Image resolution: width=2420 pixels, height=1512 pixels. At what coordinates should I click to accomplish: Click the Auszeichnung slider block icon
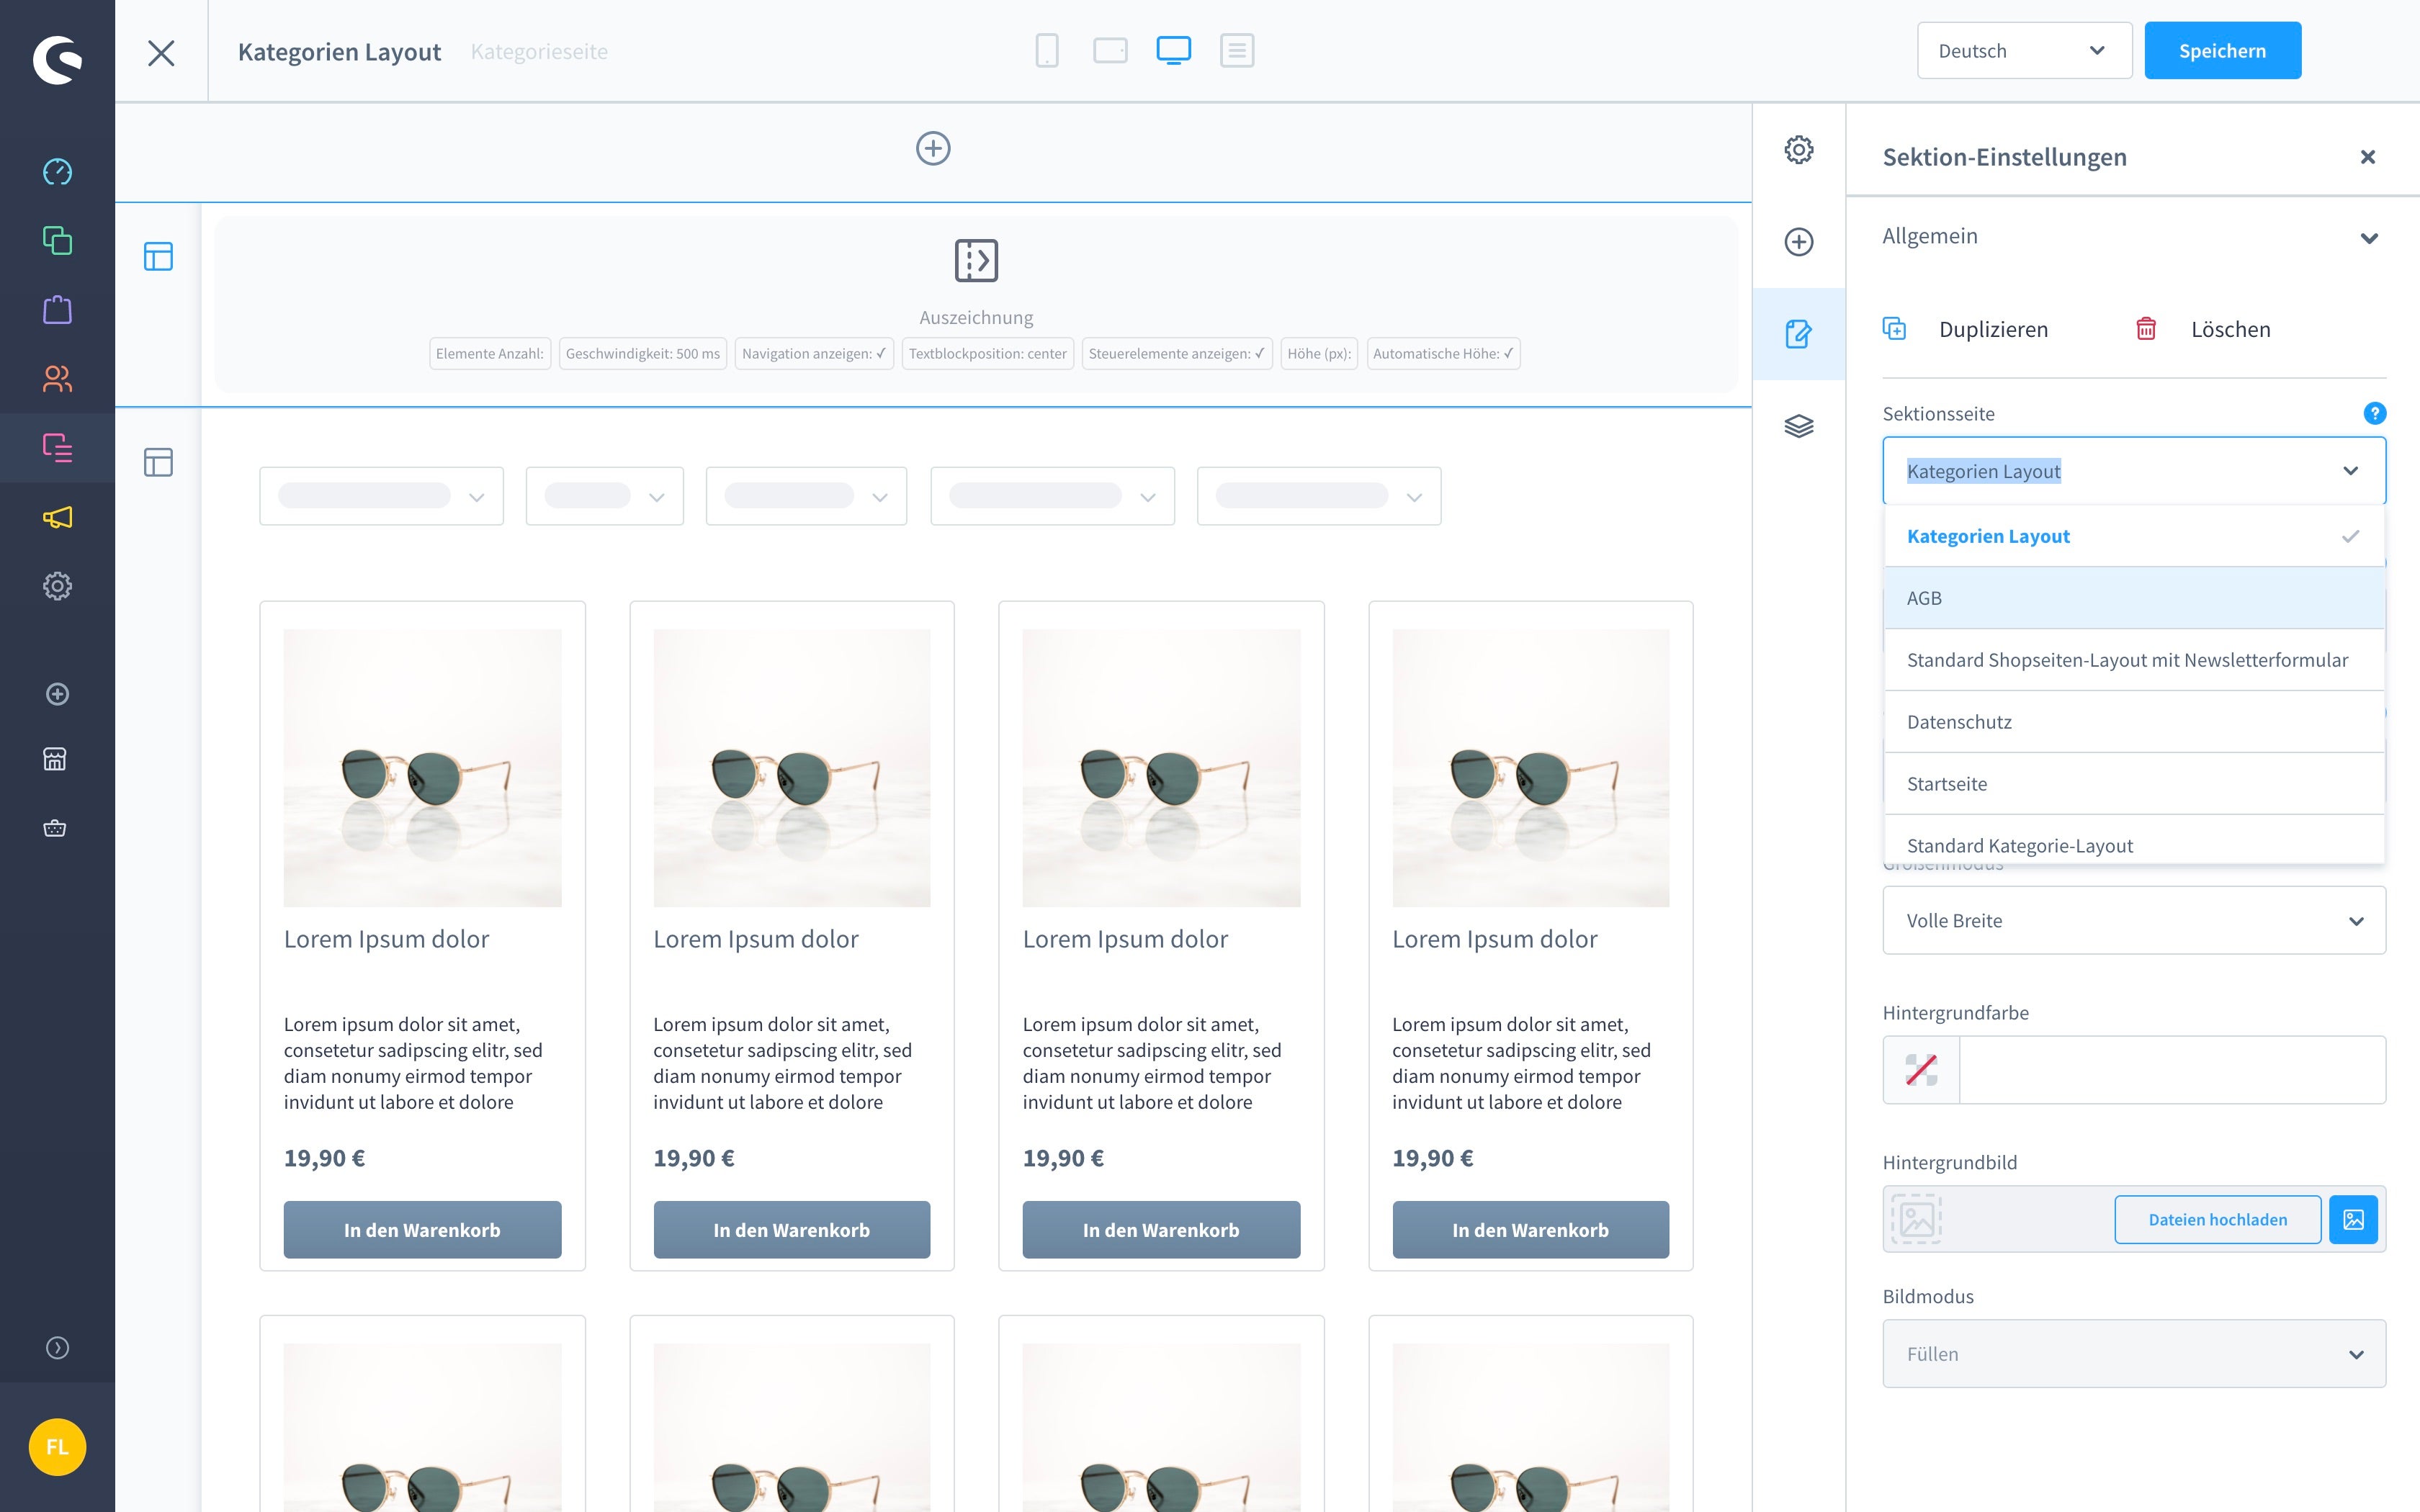tap(976, 261)
